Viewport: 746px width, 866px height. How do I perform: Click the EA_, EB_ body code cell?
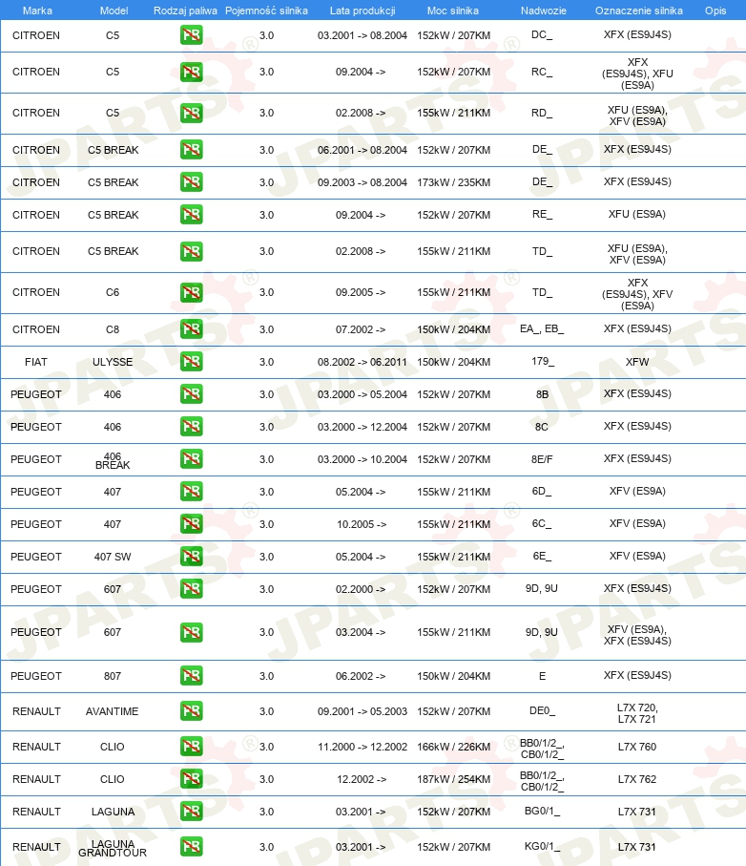[542, 329]
